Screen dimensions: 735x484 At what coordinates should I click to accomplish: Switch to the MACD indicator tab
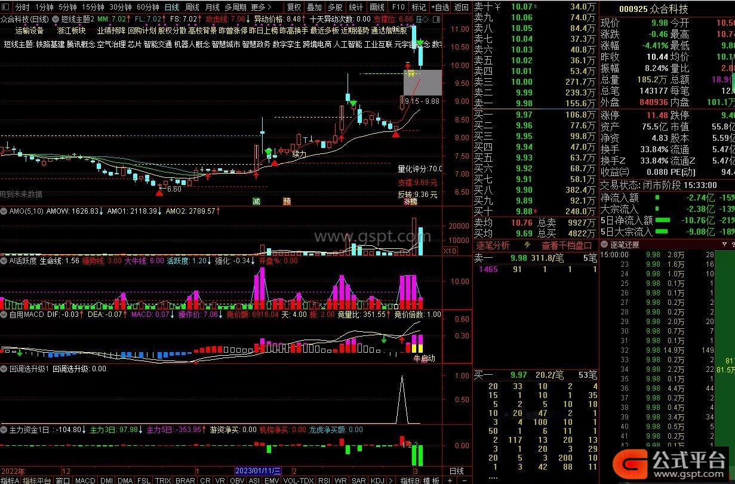point(85,480)
